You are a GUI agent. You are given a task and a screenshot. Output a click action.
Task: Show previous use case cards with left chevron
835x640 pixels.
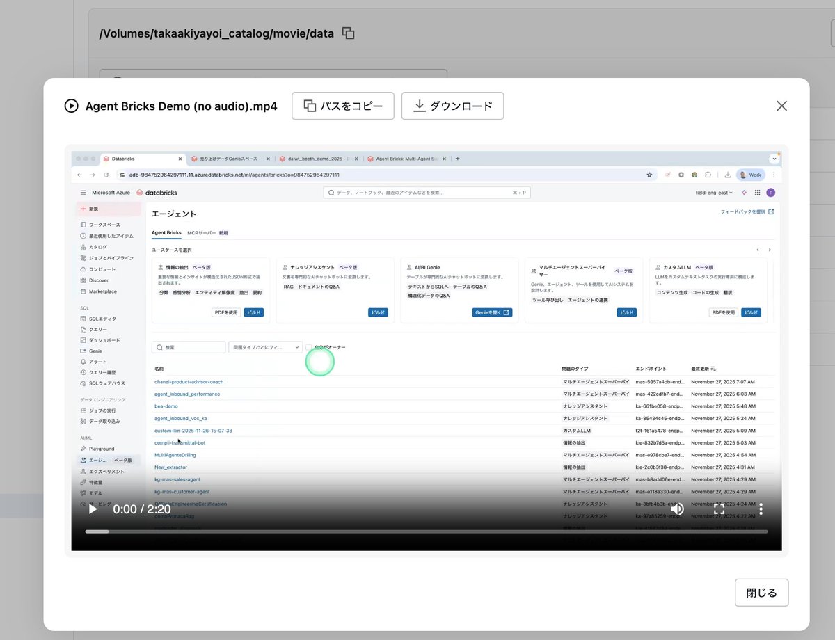758,250
